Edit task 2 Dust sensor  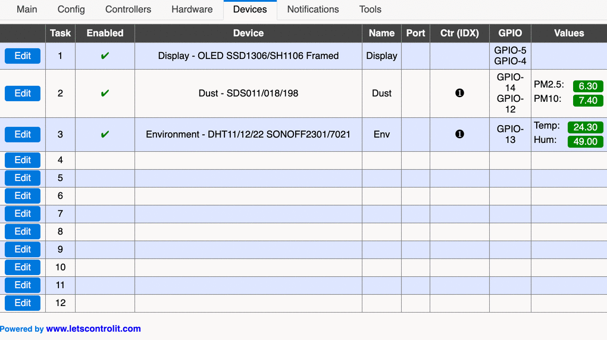23,93
